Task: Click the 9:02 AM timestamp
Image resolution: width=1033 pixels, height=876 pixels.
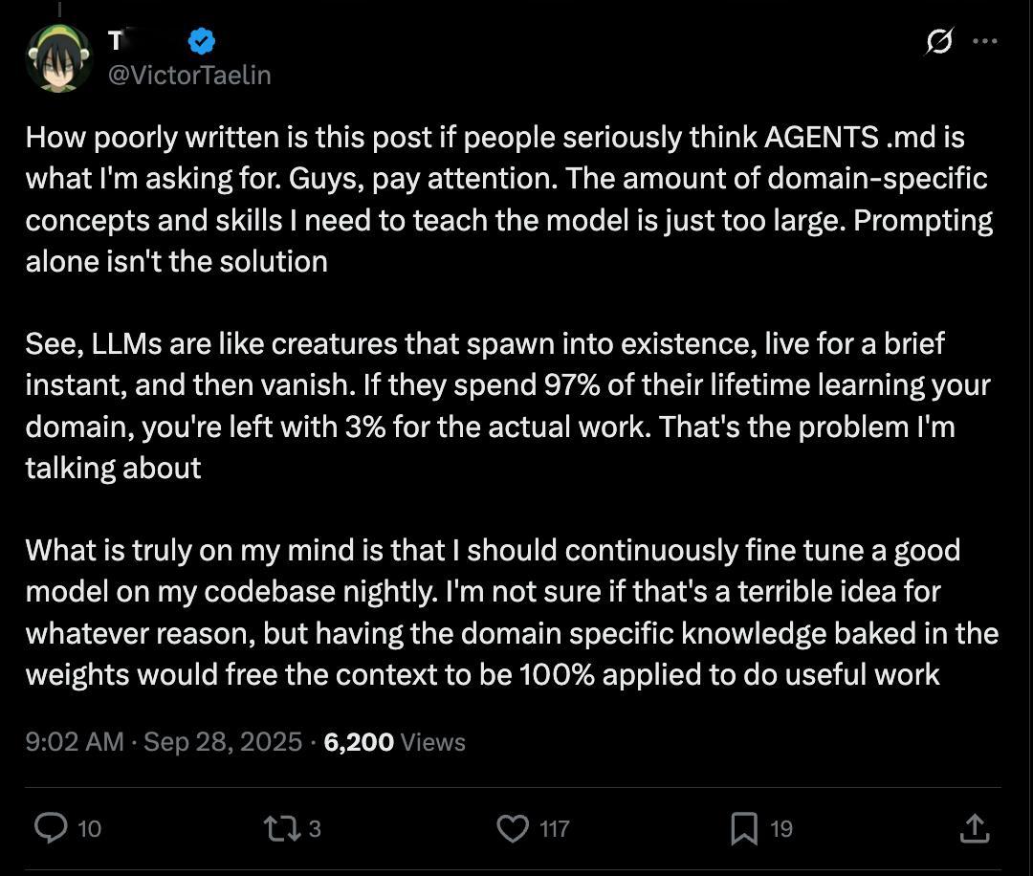Action: (x=75, y=742)
